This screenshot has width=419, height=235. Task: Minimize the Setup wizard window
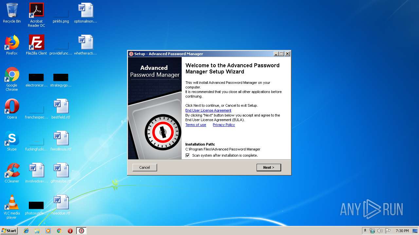[x=276, y=54]
